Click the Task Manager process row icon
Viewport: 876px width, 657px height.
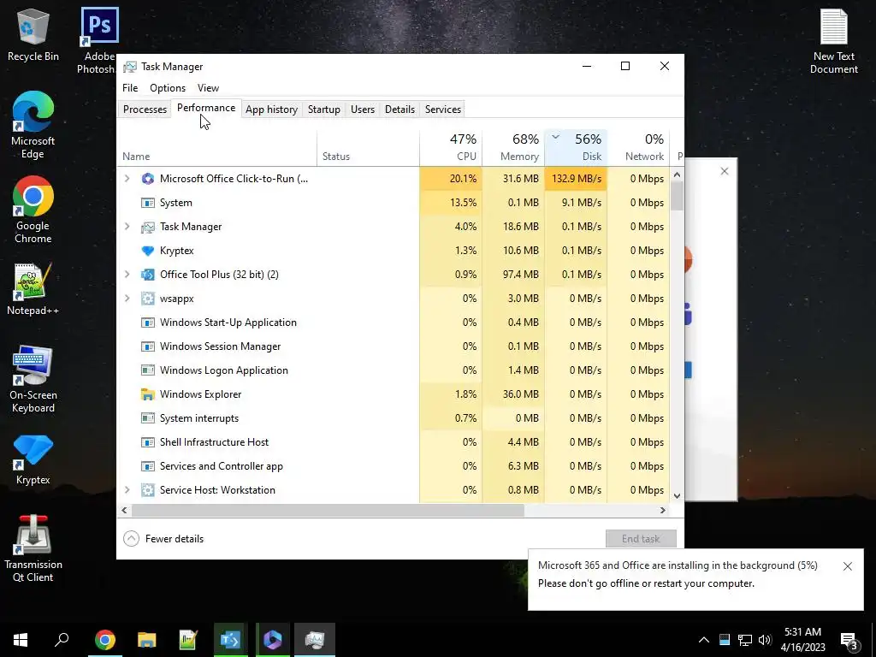coord(147,227)
